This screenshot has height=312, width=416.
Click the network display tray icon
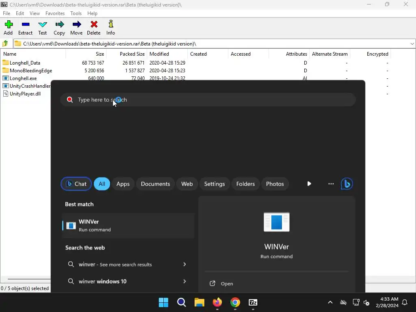356,302
